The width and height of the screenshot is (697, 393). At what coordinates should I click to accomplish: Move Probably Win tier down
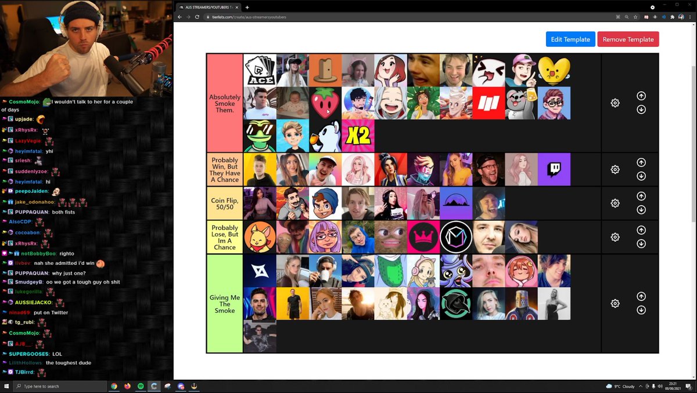641,176
